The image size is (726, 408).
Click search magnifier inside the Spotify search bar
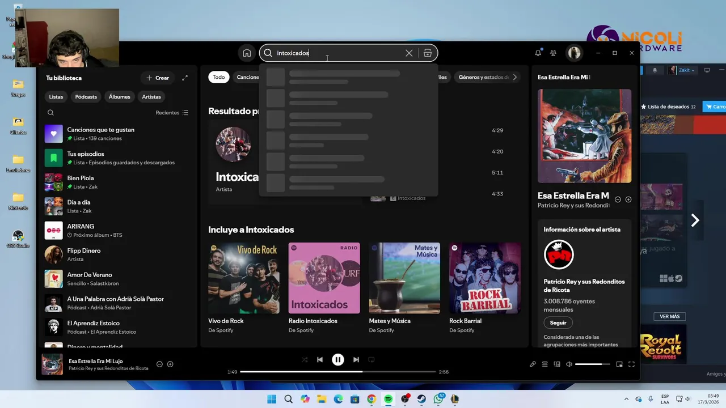268,53
